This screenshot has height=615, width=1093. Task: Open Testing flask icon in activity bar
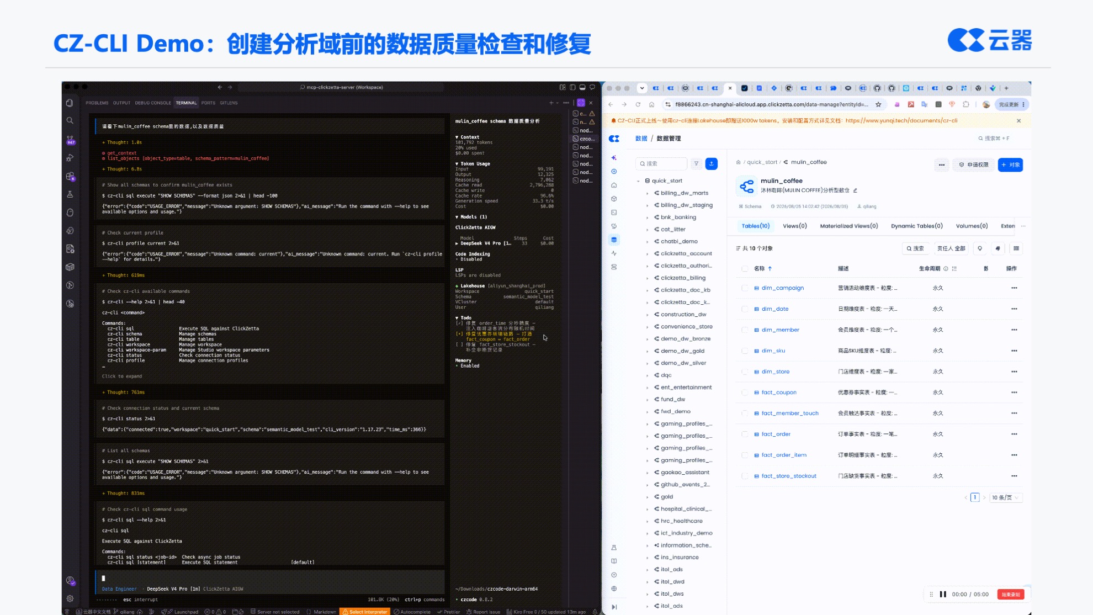click(x=70, y=194)
